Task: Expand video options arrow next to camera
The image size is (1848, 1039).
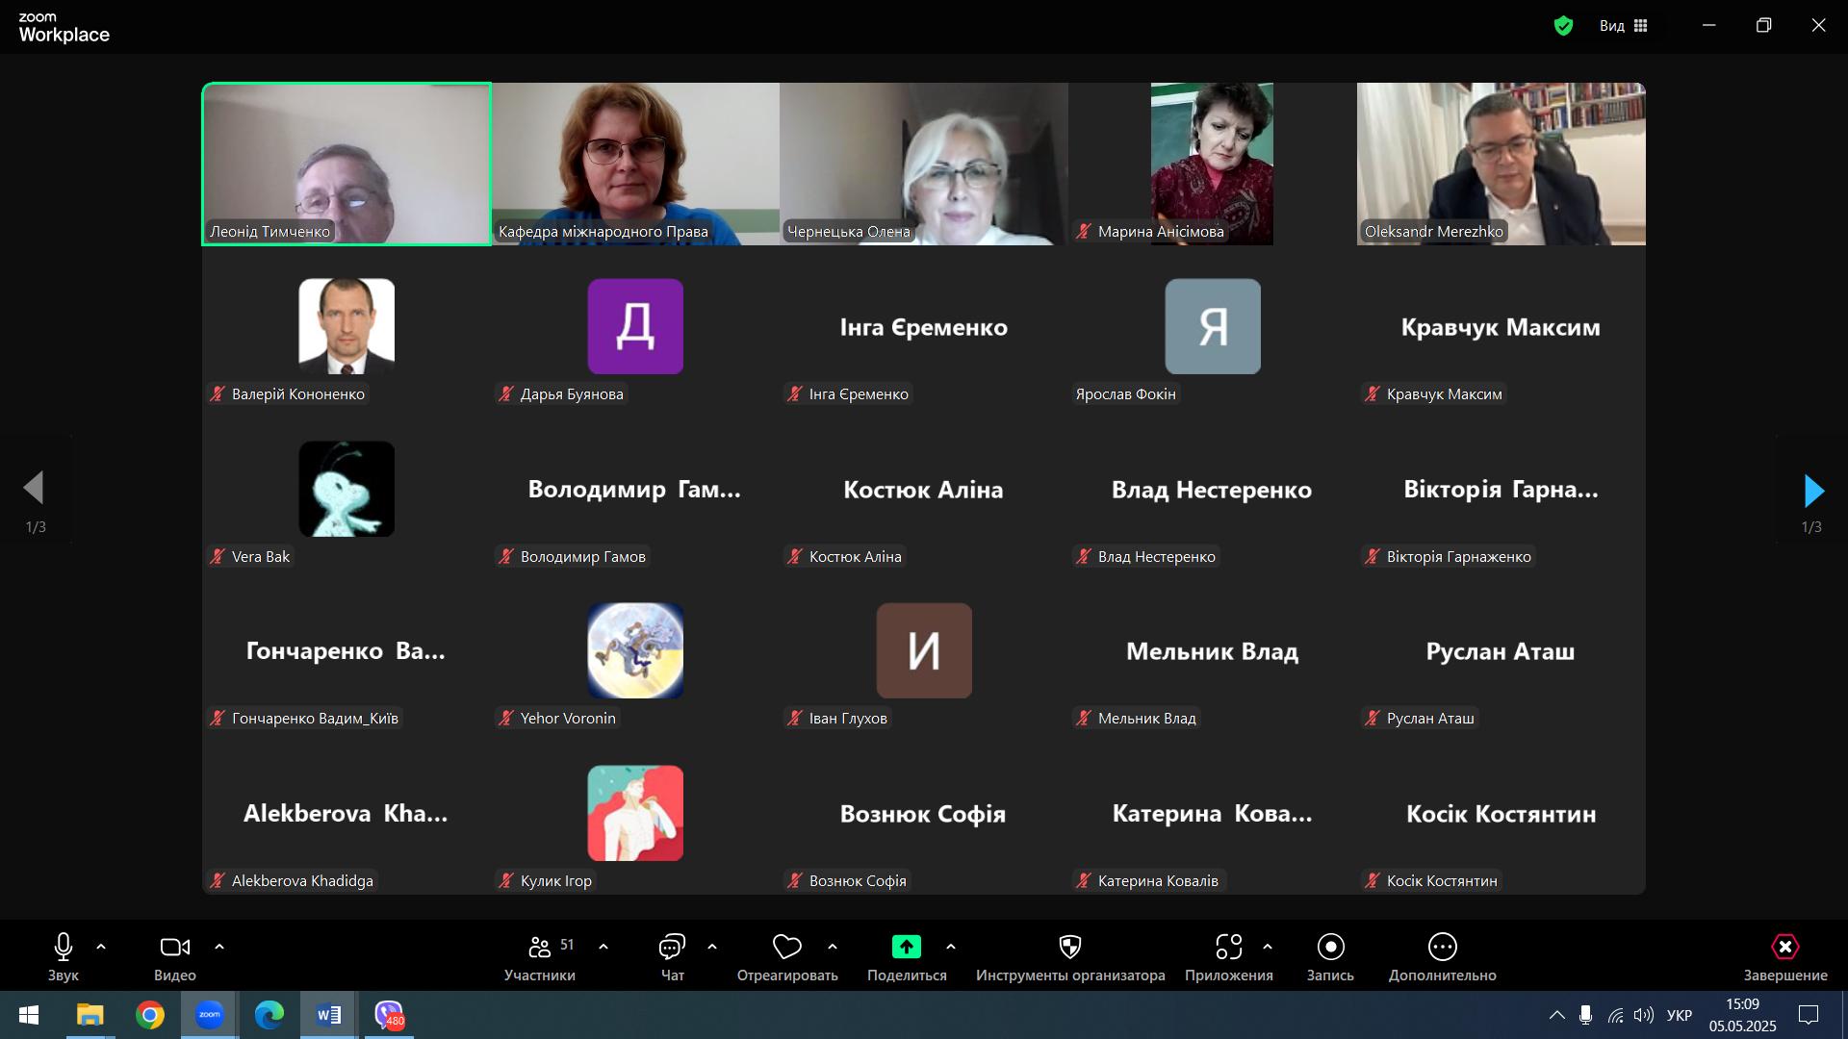Action: tap(219, 948)
